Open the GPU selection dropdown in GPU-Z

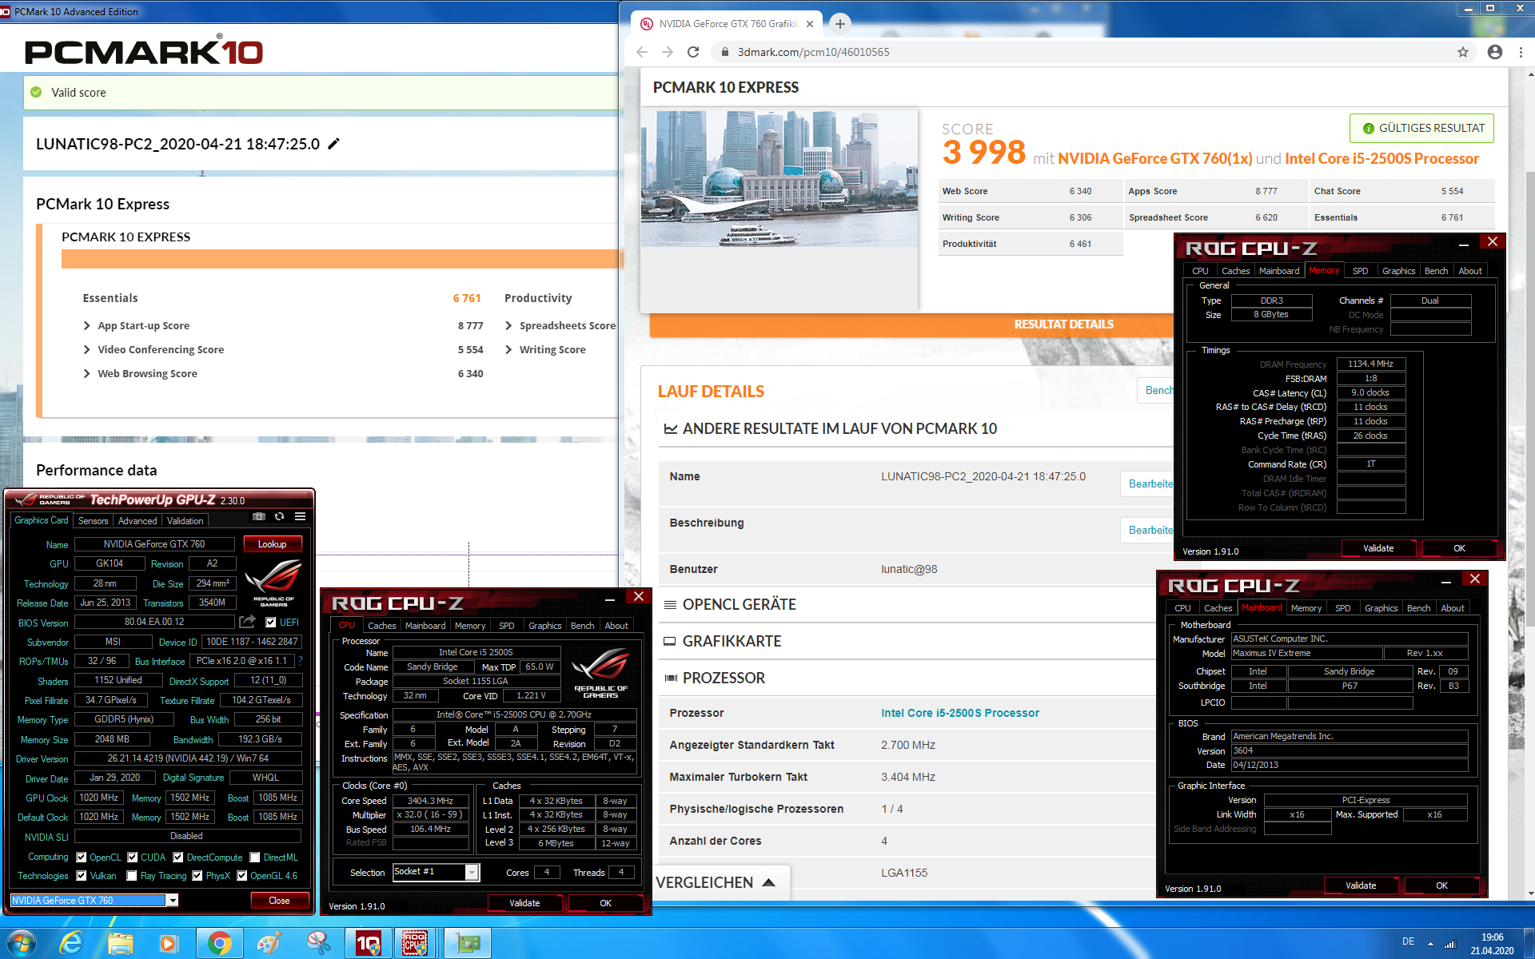point(172,901)
